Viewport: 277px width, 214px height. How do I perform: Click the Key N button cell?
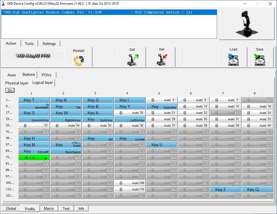66,100
